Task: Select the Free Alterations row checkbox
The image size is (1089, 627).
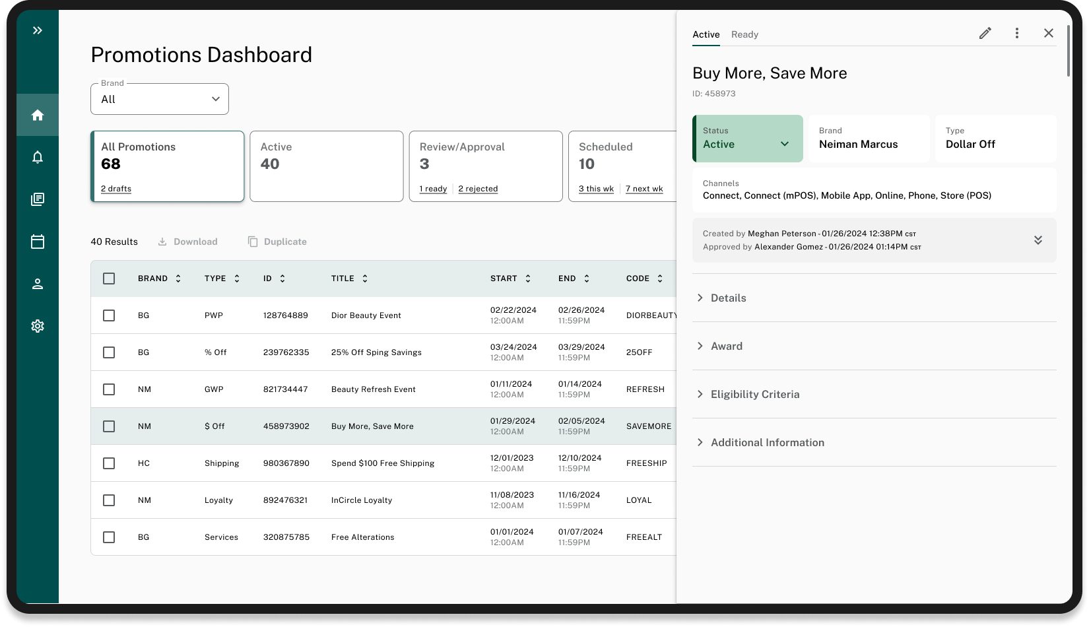Action: 109,537
